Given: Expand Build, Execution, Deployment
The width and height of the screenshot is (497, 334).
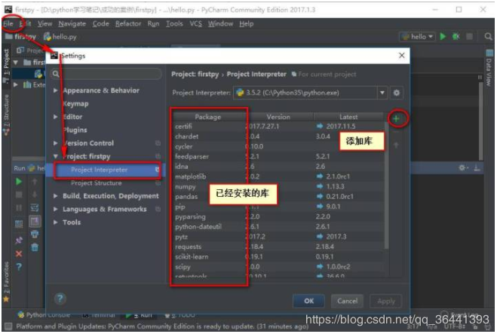Looking at the screenshot, I should click(x=56, y=196).
